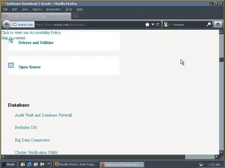This screenshot has width=225, height=168.
Task: Click the horizontal scrollbar right arrow
Action: click(217, 157)
